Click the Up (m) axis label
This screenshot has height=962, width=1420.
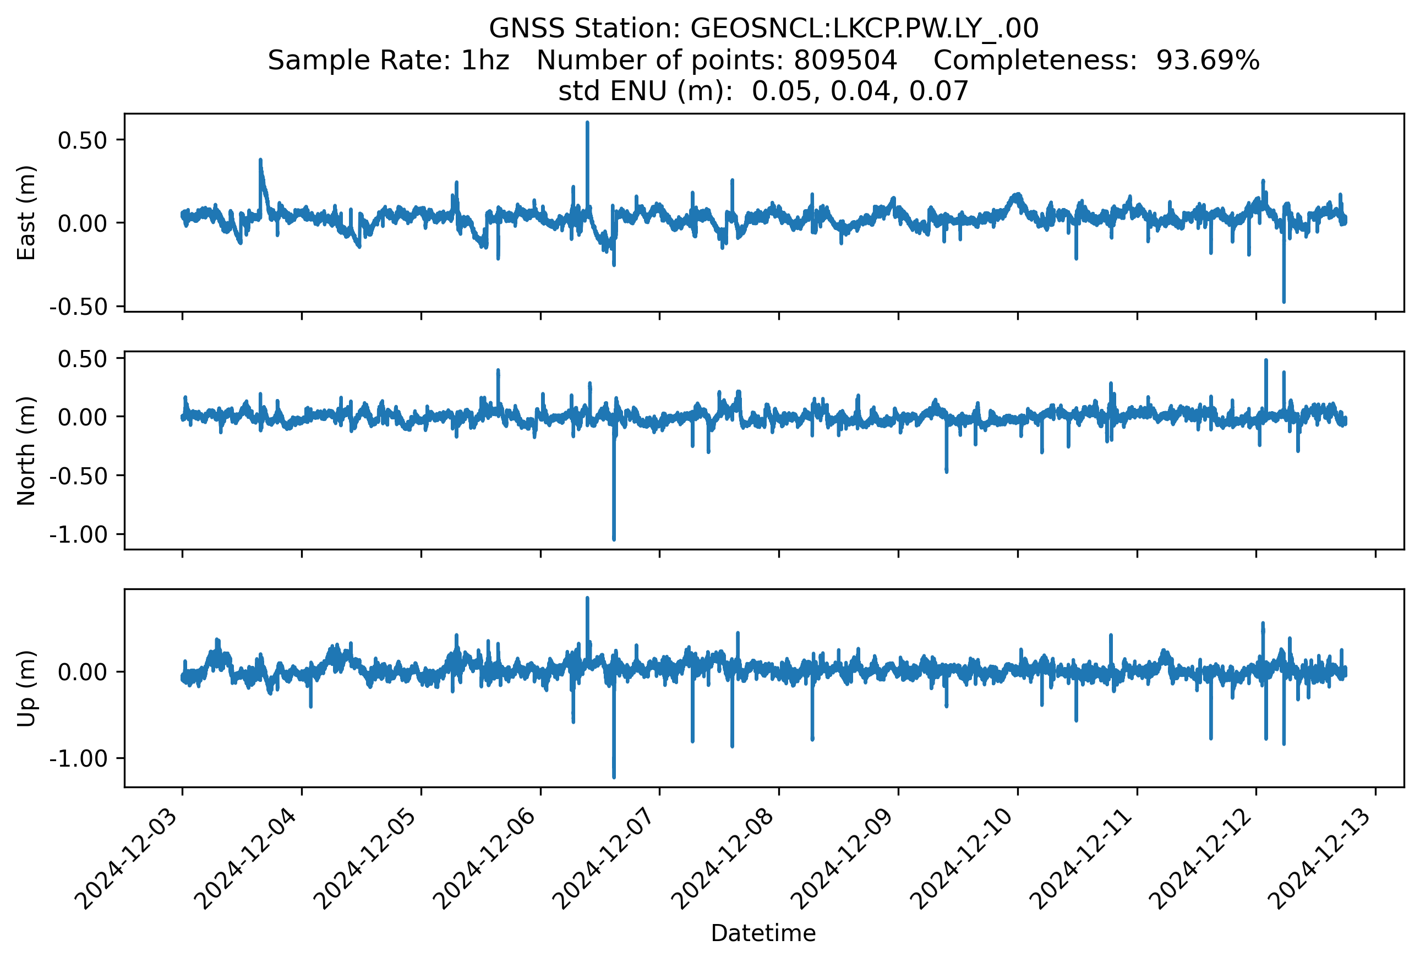point(26,688)
